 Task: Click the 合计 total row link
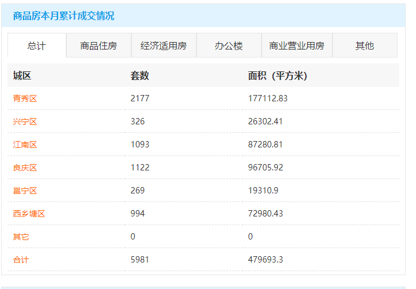click(x=21, y=260)
